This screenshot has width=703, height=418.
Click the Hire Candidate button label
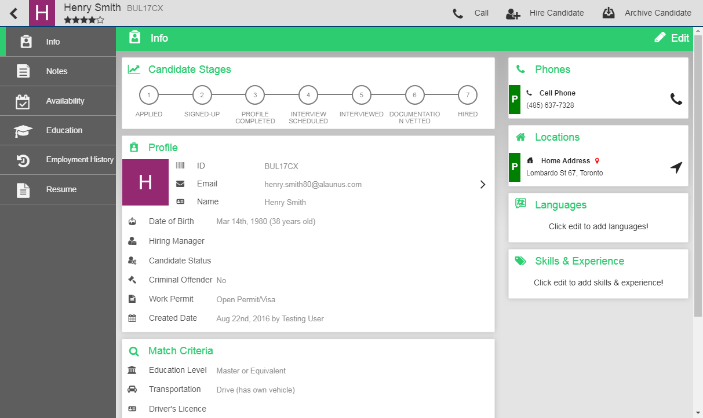pos(556,13)
